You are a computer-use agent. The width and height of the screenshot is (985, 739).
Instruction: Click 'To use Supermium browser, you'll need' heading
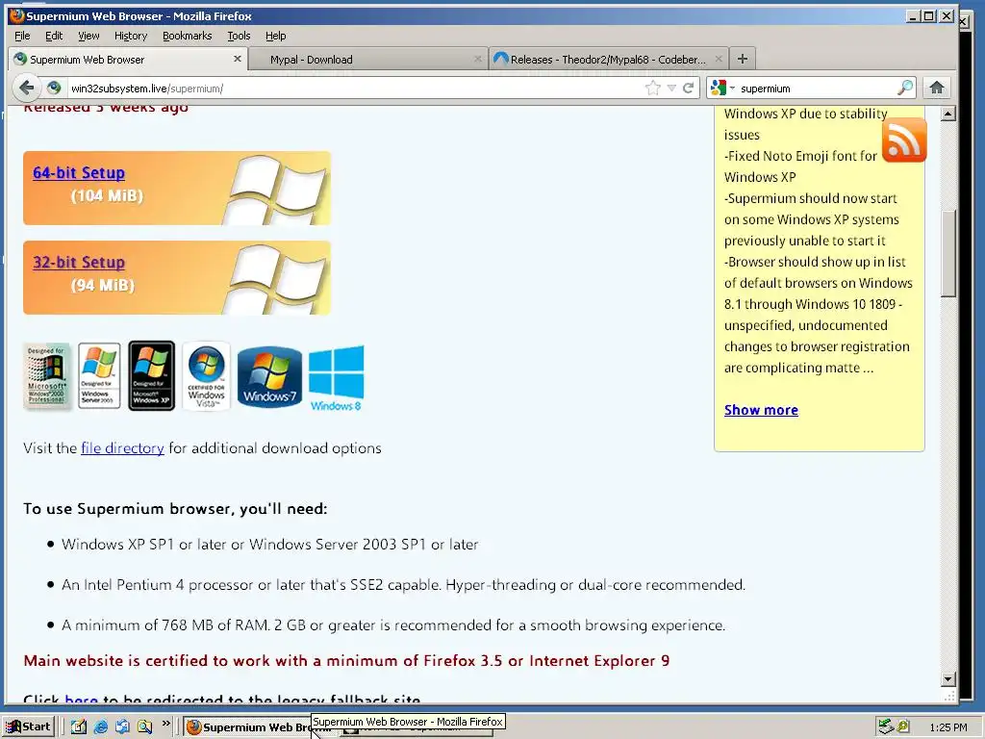pyautogui.click(x=175, y=508)
